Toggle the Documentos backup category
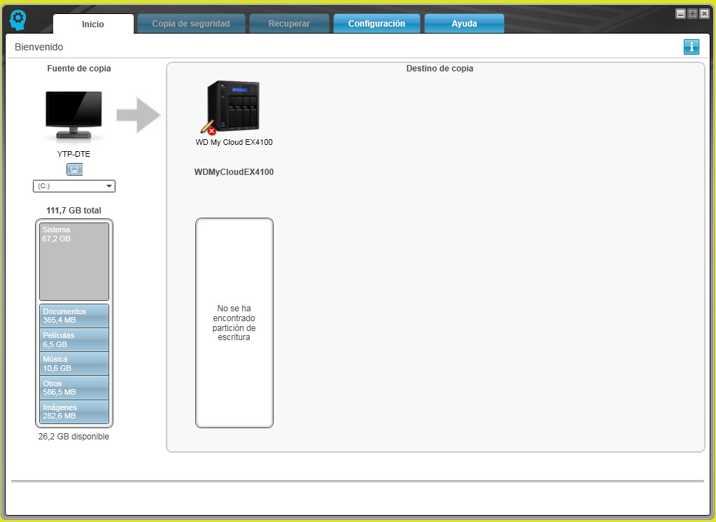The image size is (716, 522). tap(73, 315)
